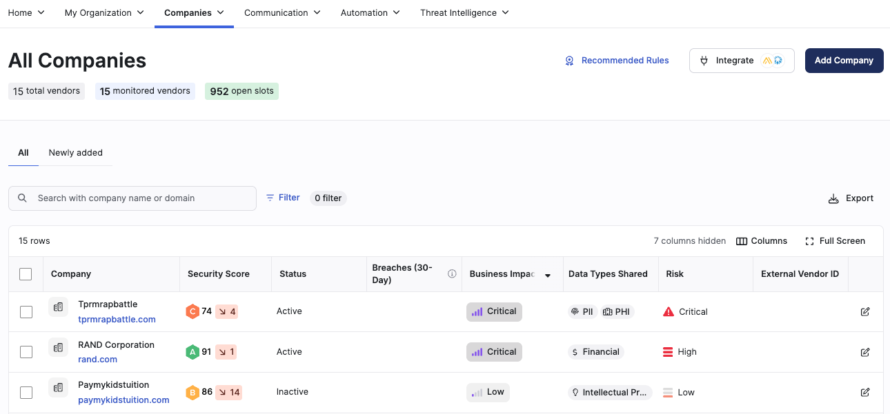Viewport: 890px width, 414px height.
Task: Click the C grade hexagon for Tprmrapbattle
Action: pyautogui.click(x=192, y=311)
